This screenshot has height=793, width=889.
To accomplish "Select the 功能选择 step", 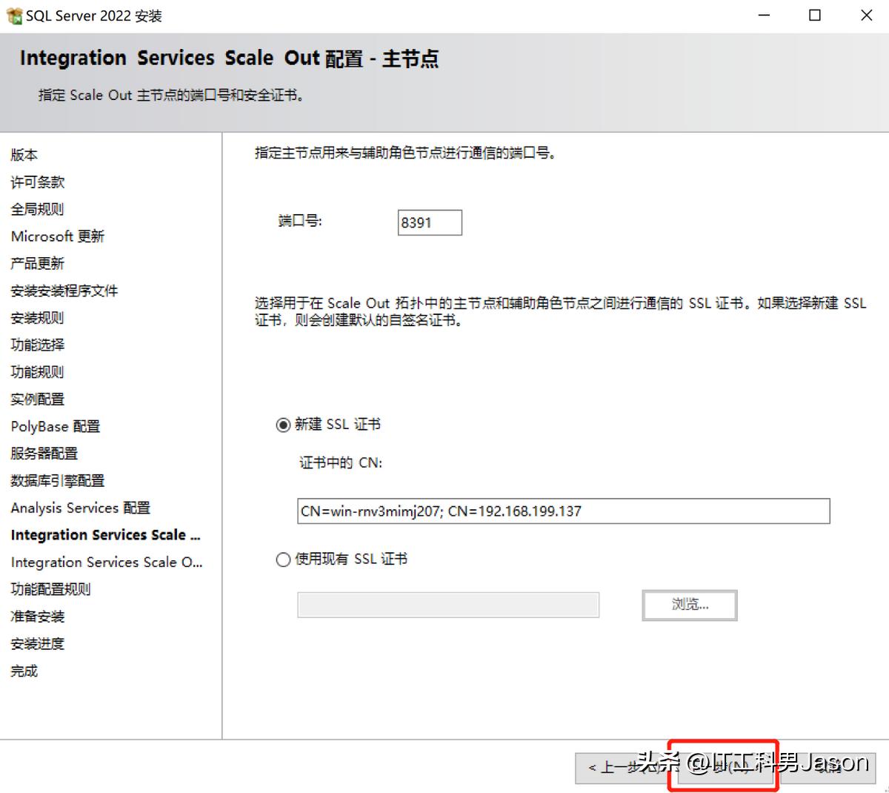I will tap(36, 345).
